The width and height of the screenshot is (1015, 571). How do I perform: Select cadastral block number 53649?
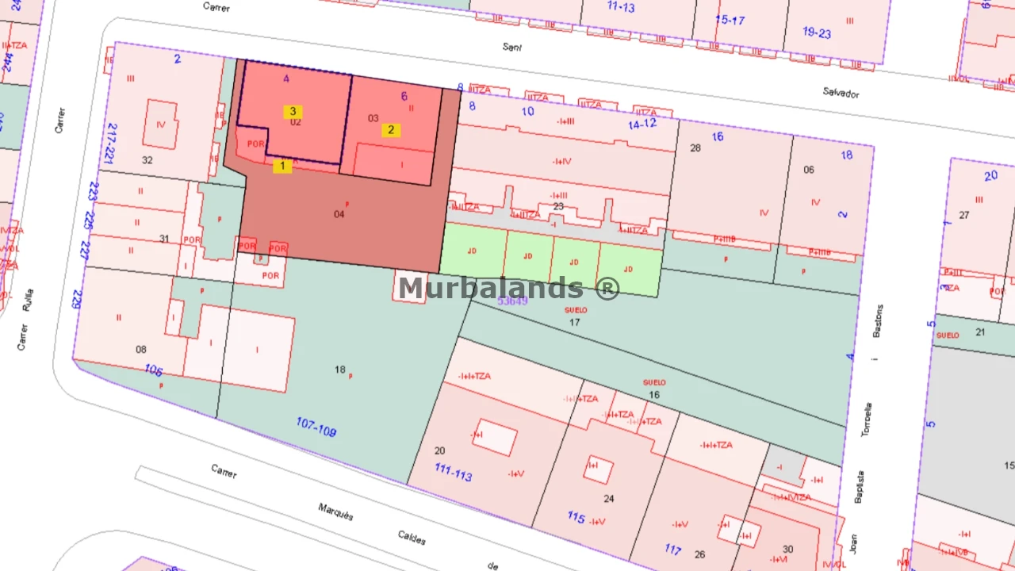click(x=512, y=301)
